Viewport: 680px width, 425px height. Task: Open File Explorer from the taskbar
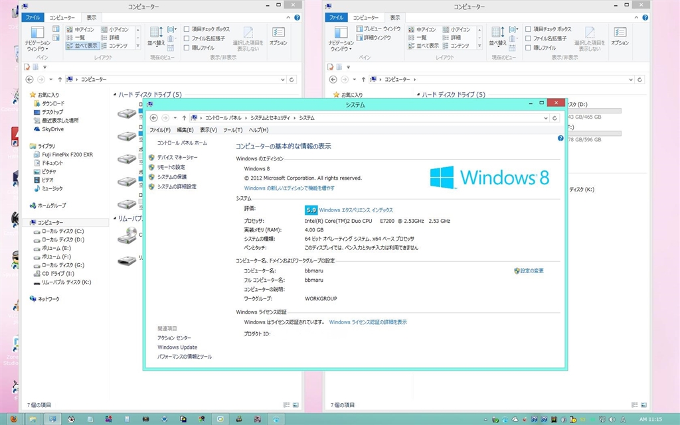33,419
